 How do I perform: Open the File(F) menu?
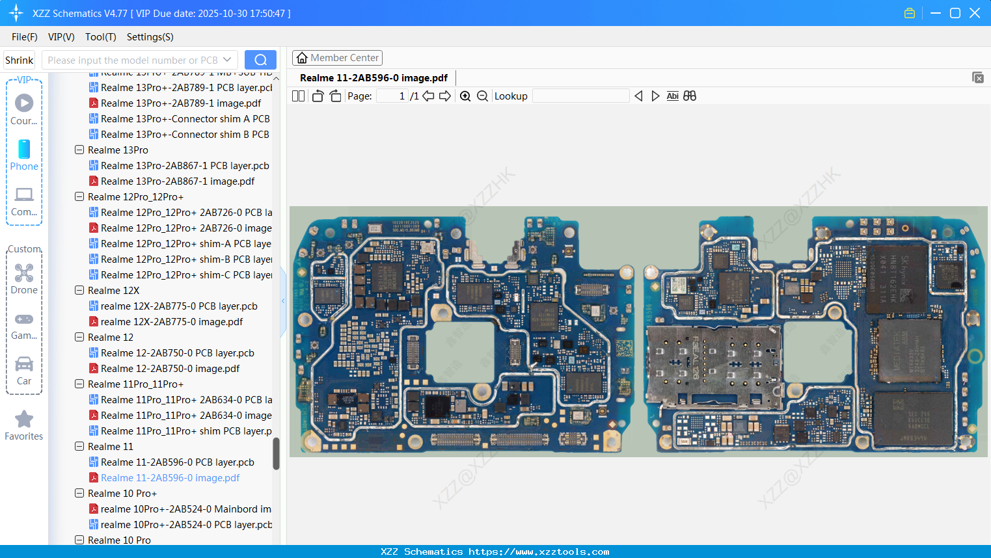click(x=25, y=37)
